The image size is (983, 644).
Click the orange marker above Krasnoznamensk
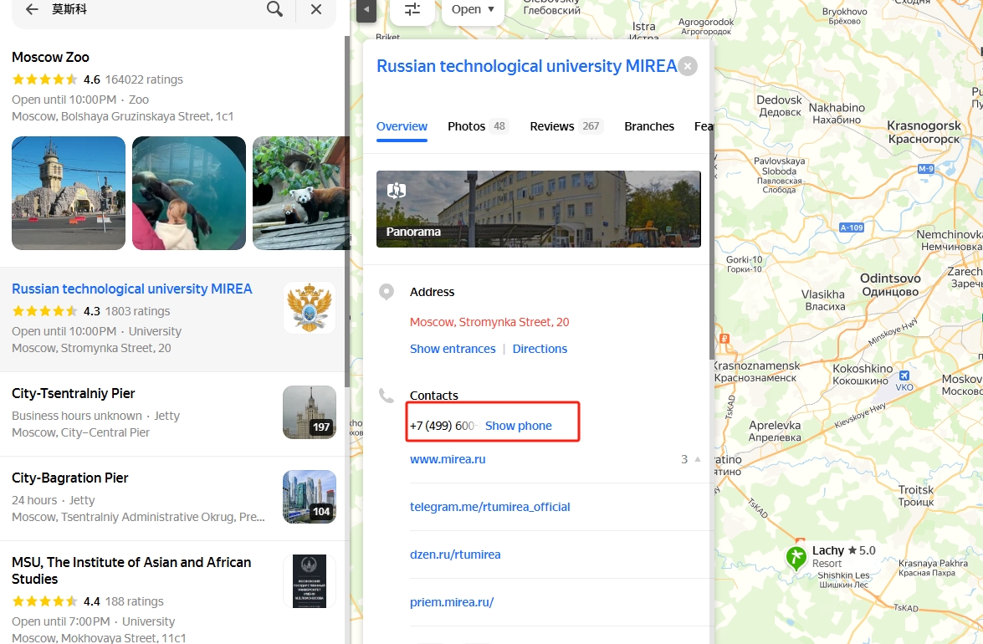[x=724, y=338]
